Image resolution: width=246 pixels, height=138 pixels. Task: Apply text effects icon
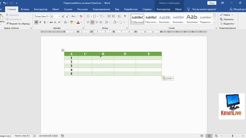(65, 22)
